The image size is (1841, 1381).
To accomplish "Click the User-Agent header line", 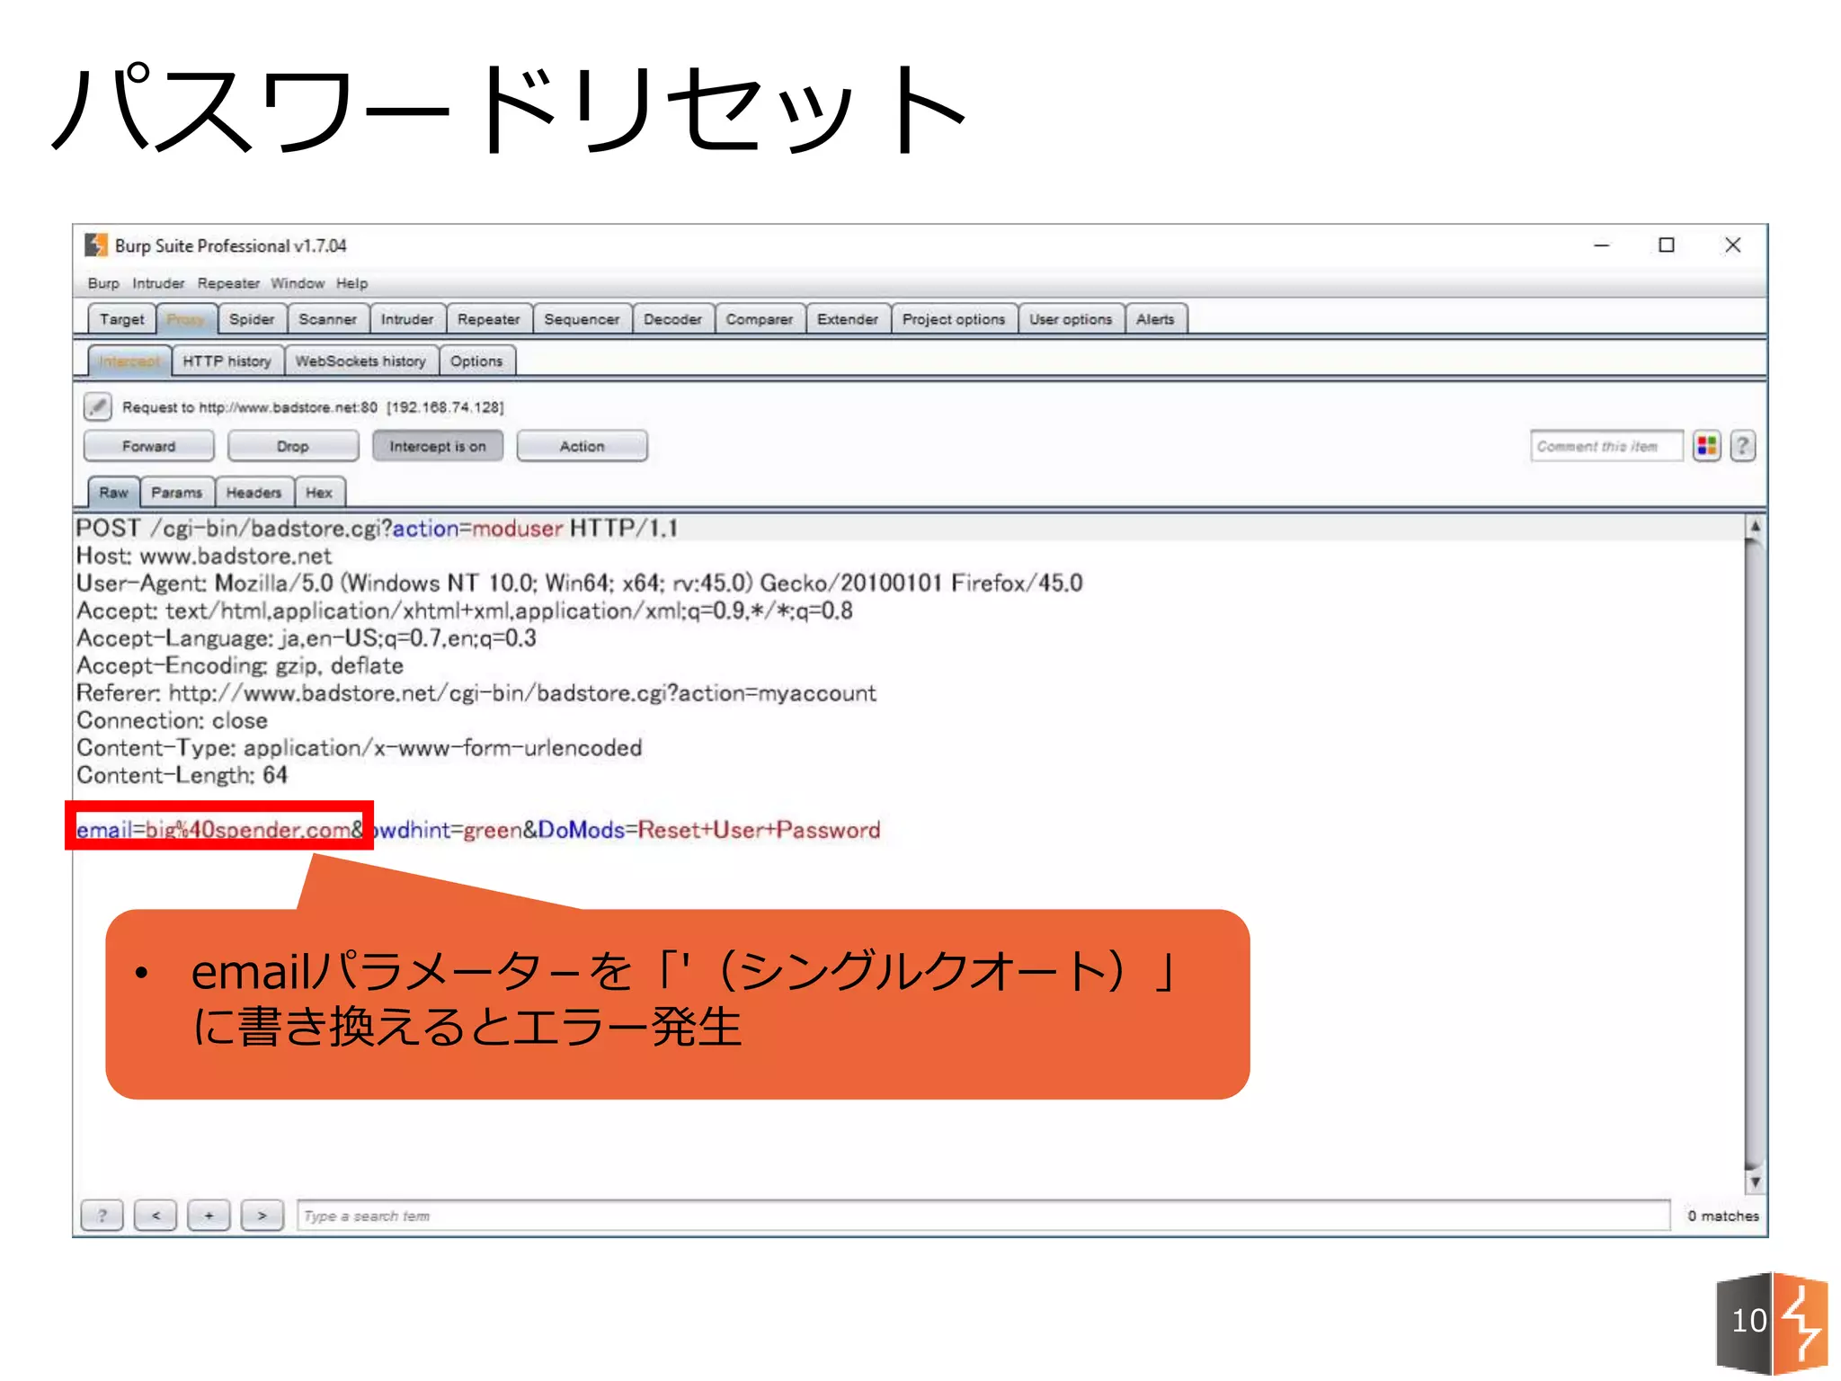I will [579, 583].
